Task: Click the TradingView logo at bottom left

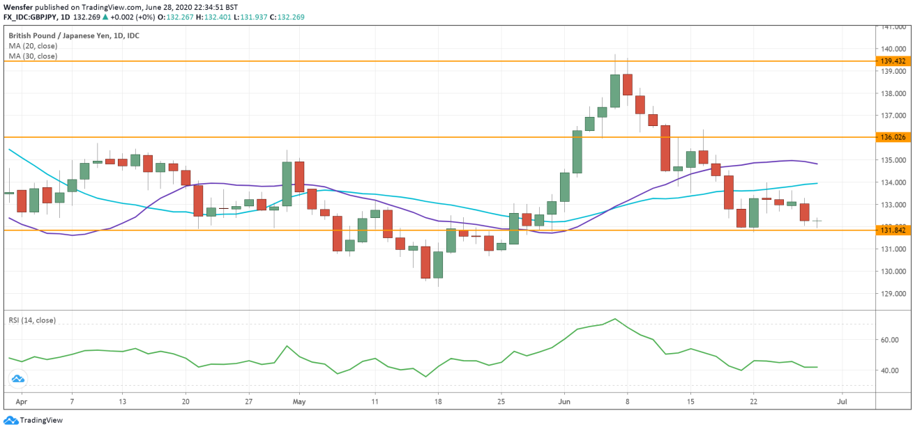Action: pyautogui.click(x=33, y=421)
